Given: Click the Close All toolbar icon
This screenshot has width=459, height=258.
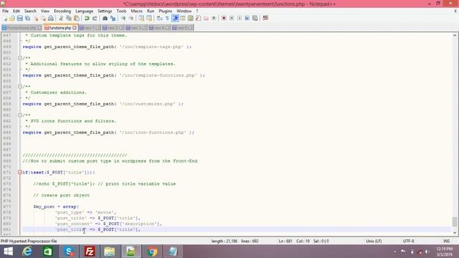Looking at the screenshot, I should pyautogui.click(x=43, y=19).
